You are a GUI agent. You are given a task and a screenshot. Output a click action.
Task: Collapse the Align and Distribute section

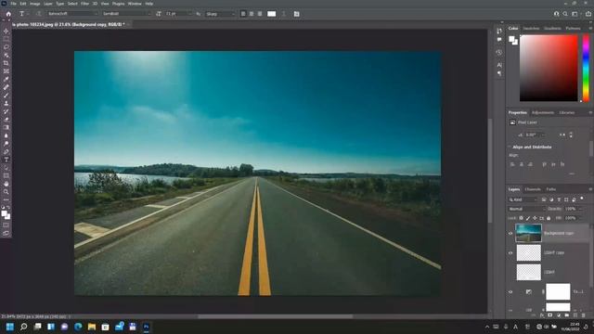click(x=510, y=147)
